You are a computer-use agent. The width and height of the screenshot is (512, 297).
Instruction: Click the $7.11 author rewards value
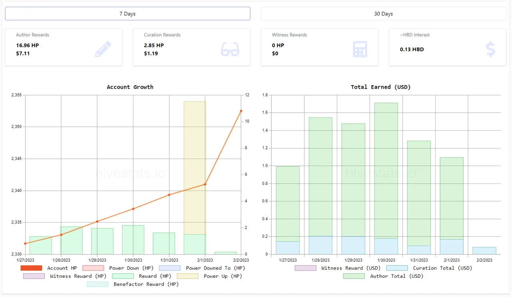click(23, 53)
